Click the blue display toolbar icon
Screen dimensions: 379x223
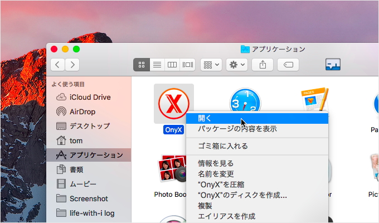click(333, 64)
